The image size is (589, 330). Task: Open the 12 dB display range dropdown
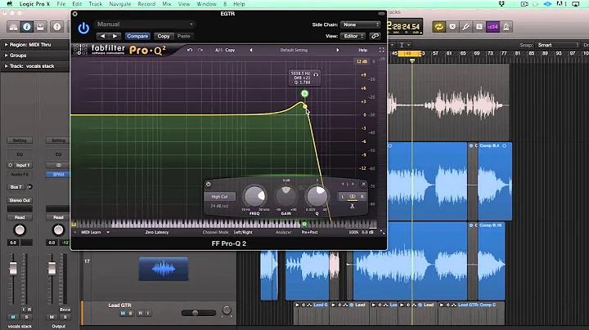[x=362, y=61]
